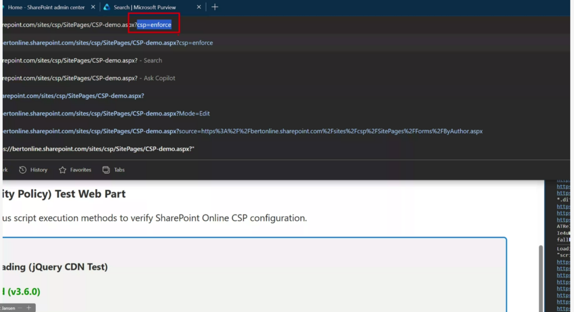Select the plain CSP-demo.aspx? history suggestion

[73, 96]
